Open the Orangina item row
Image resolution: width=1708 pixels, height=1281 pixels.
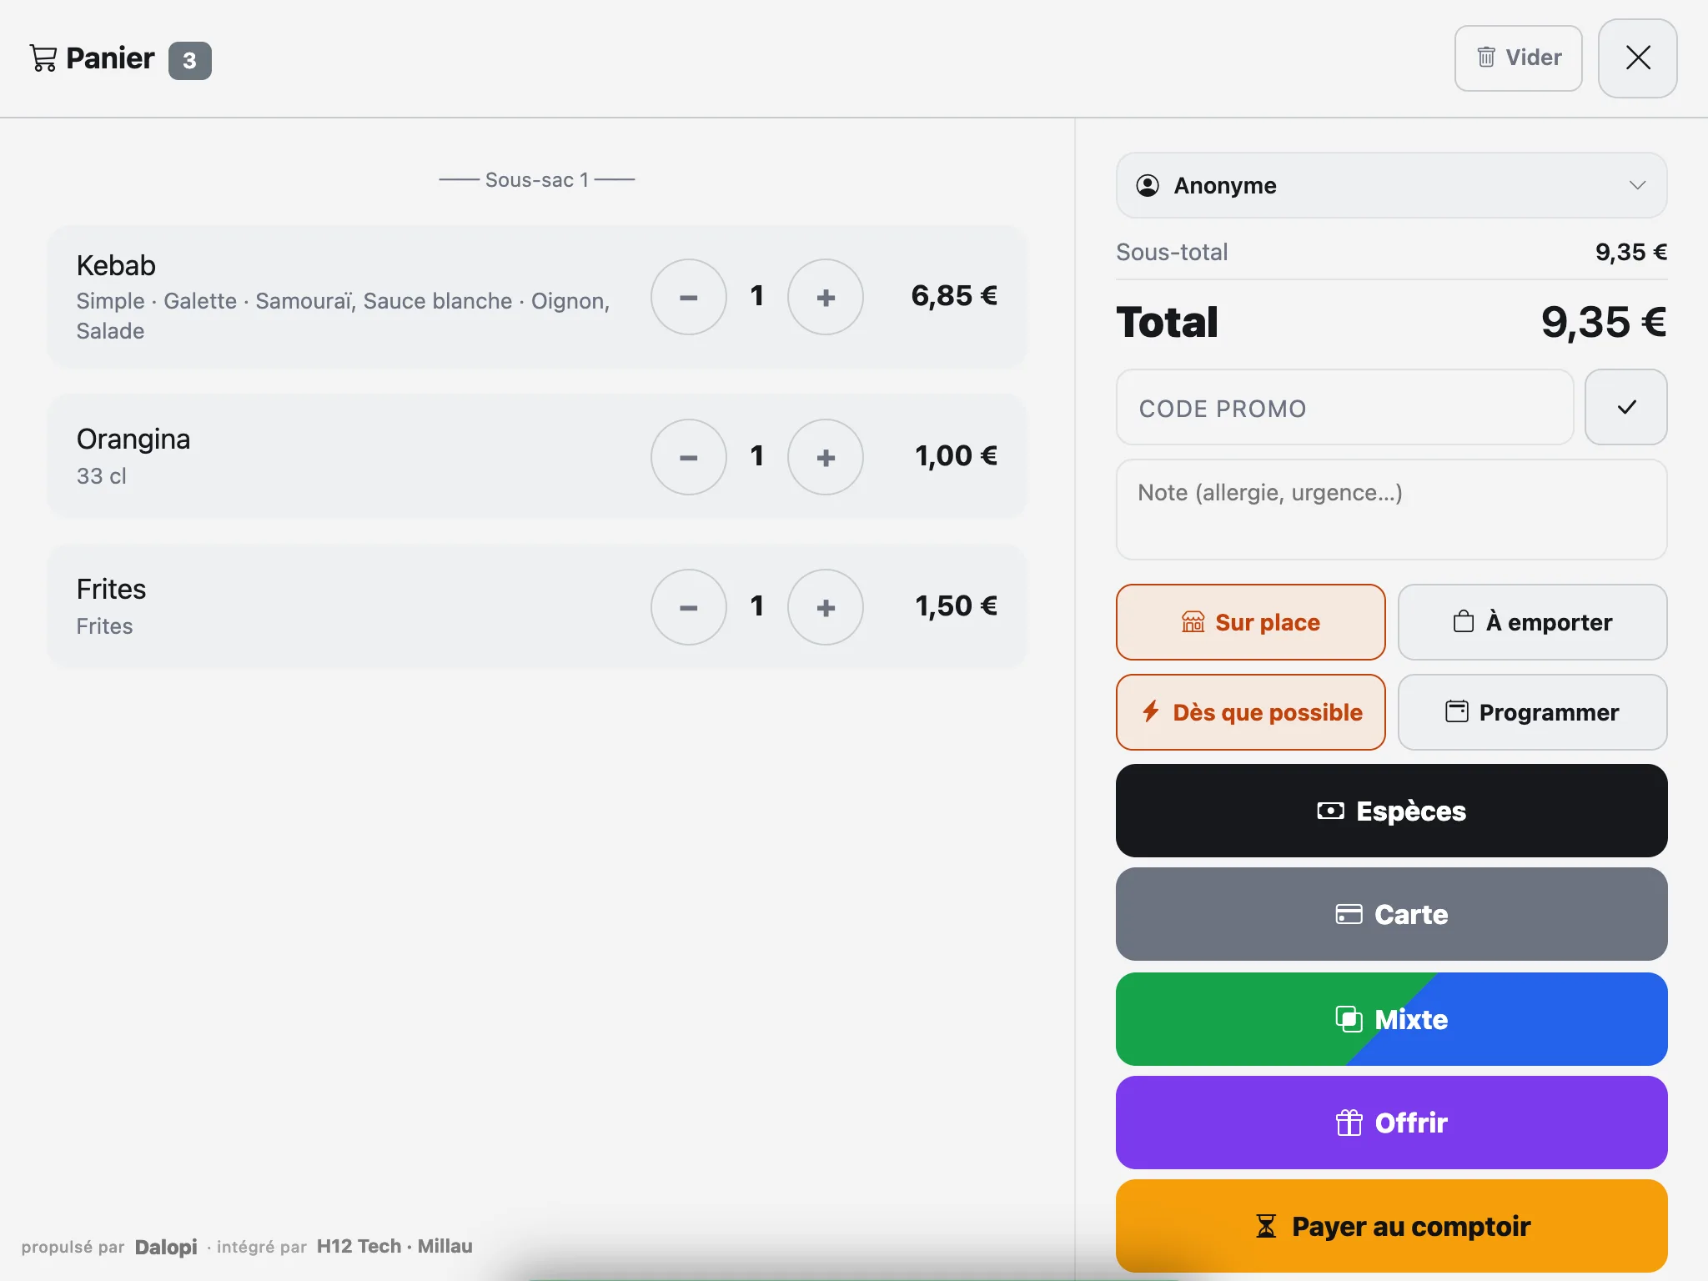pos(536,456)
